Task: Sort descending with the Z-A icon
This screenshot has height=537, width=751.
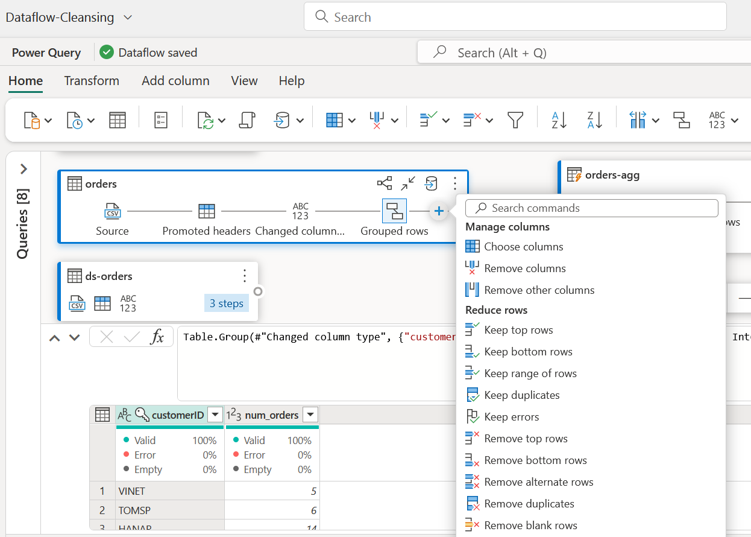Action: tap(595, 120)
